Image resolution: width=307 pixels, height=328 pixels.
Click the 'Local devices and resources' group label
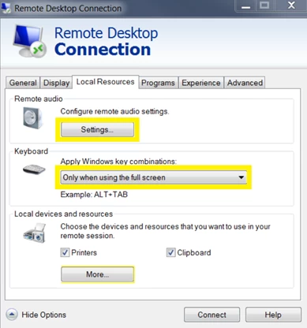tap(63, 214)
